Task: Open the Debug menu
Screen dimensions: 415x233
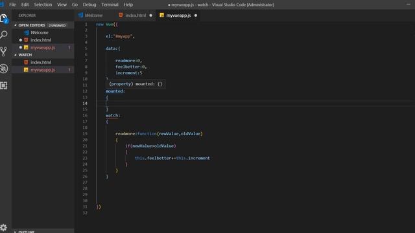Action: click(89, 5)
